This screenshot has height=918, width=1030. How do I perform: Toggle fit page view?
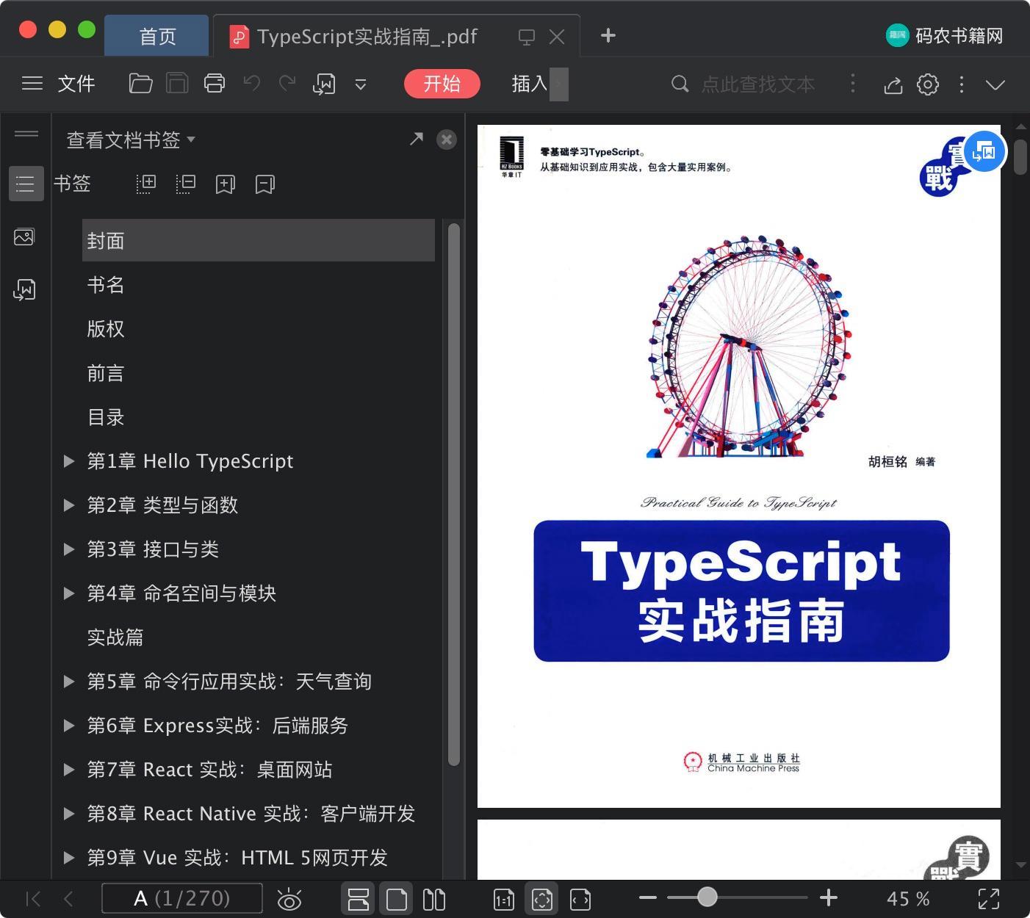[542, 899]
